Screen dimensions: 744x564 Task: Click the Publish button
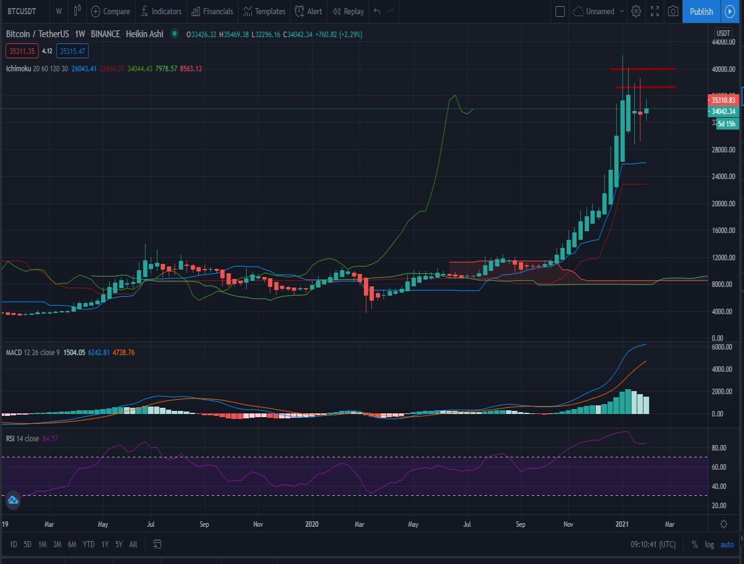[701, 11]
